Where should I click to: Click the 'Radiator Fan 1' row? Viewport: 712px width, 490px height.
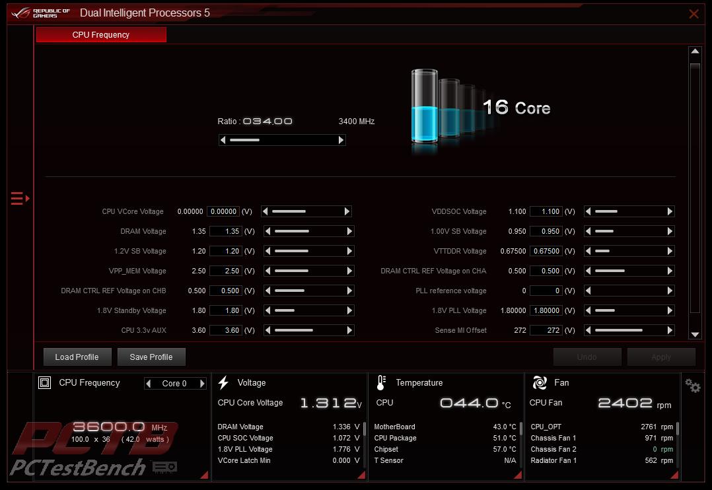coord(602,460)
